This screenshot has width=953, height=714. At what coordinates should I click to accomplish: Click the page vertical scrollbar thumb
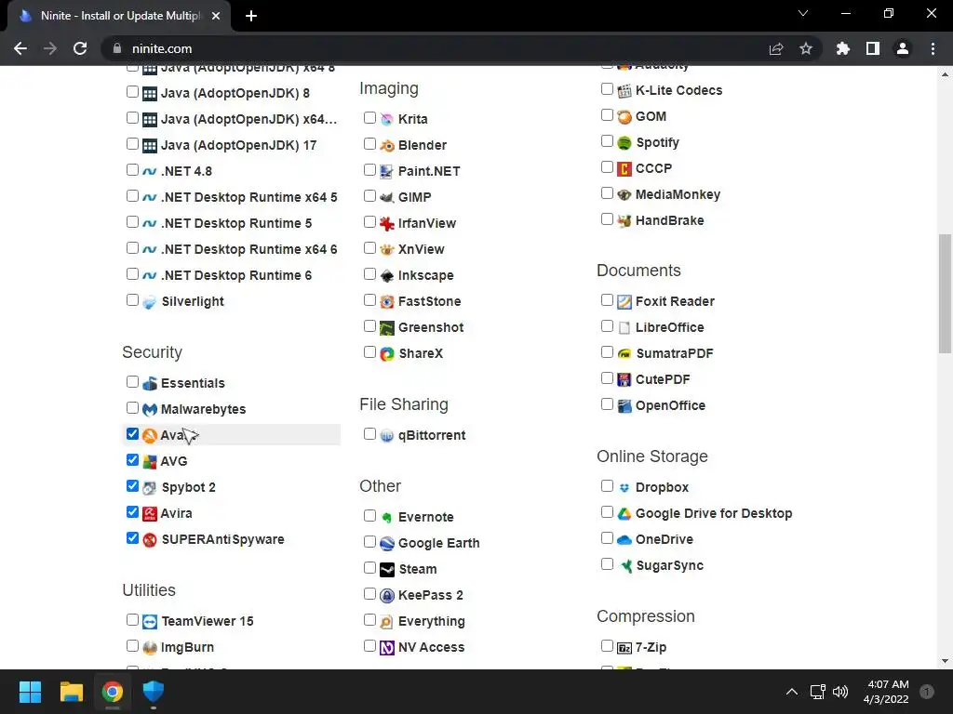(945, 293)
